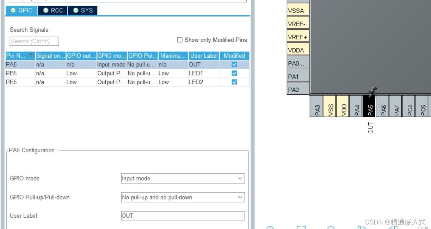This screenshot has height=229, width=431.
Task: Click the LED1 user label cell
Action: pos(204,73)
